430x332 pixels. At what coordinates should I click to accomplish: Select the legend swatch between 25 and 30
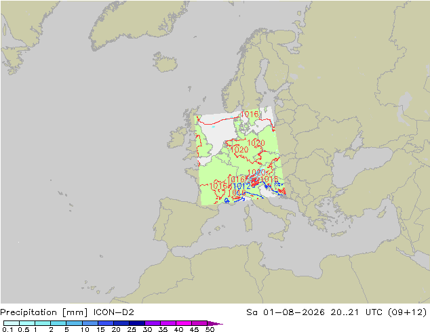[137, 323]
